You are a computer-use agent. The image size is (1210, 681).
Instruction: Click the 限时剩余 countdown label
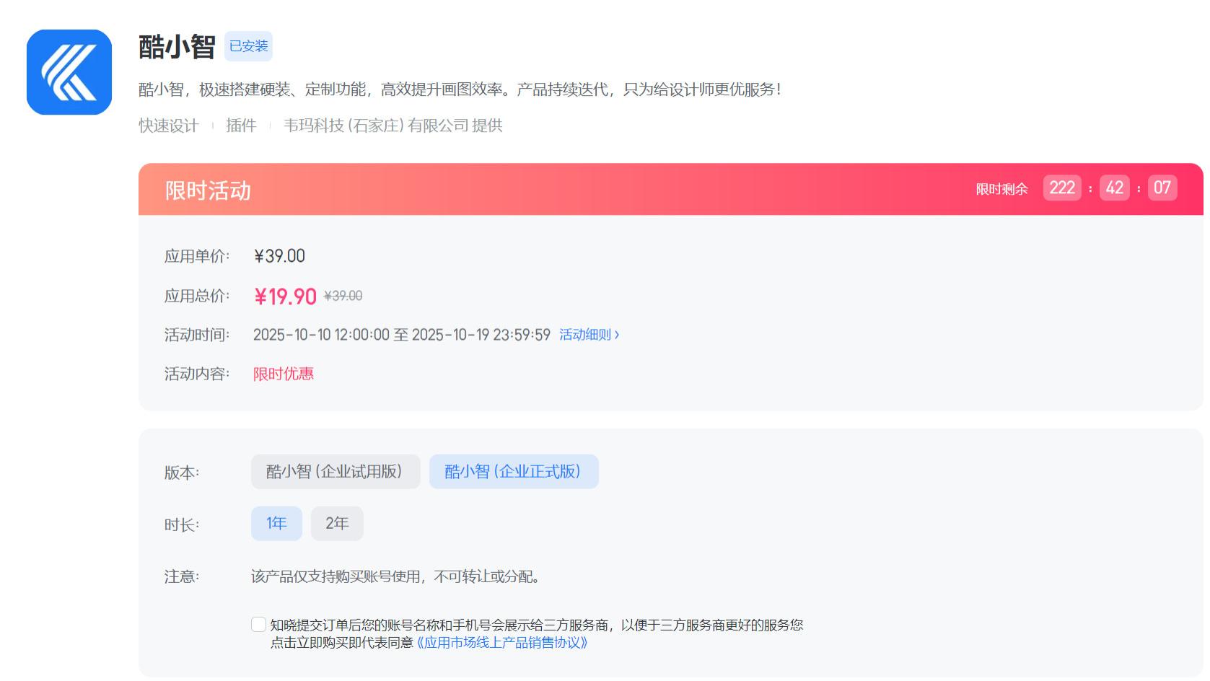pos(1001,189)
